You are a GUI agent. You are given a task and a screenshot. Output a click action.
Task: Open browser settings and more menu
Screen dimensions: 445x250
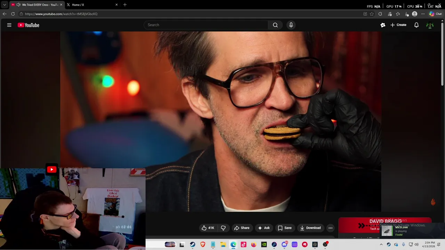(x=423, y=14)
